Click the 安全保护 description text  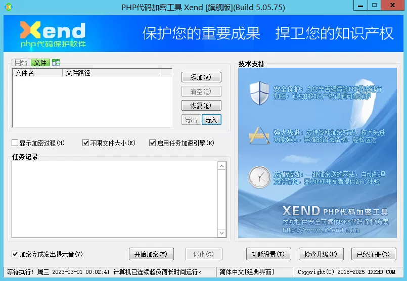328,92
